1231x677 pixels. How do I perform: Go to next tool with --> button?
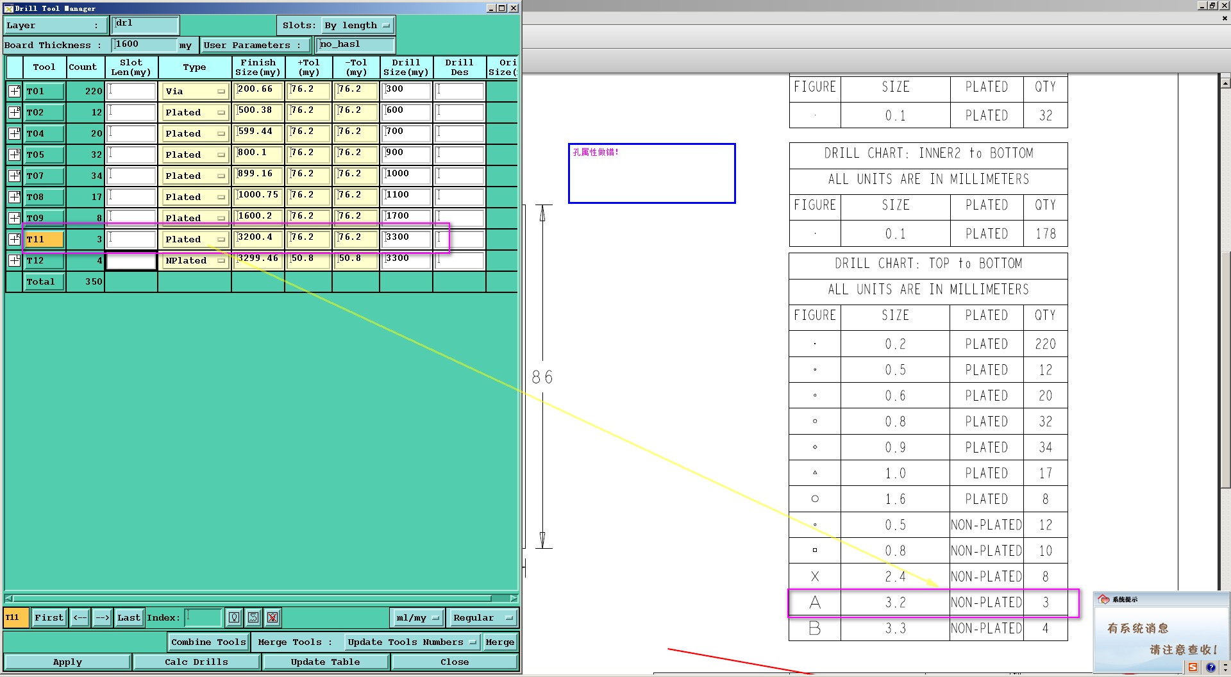(103, 618)
